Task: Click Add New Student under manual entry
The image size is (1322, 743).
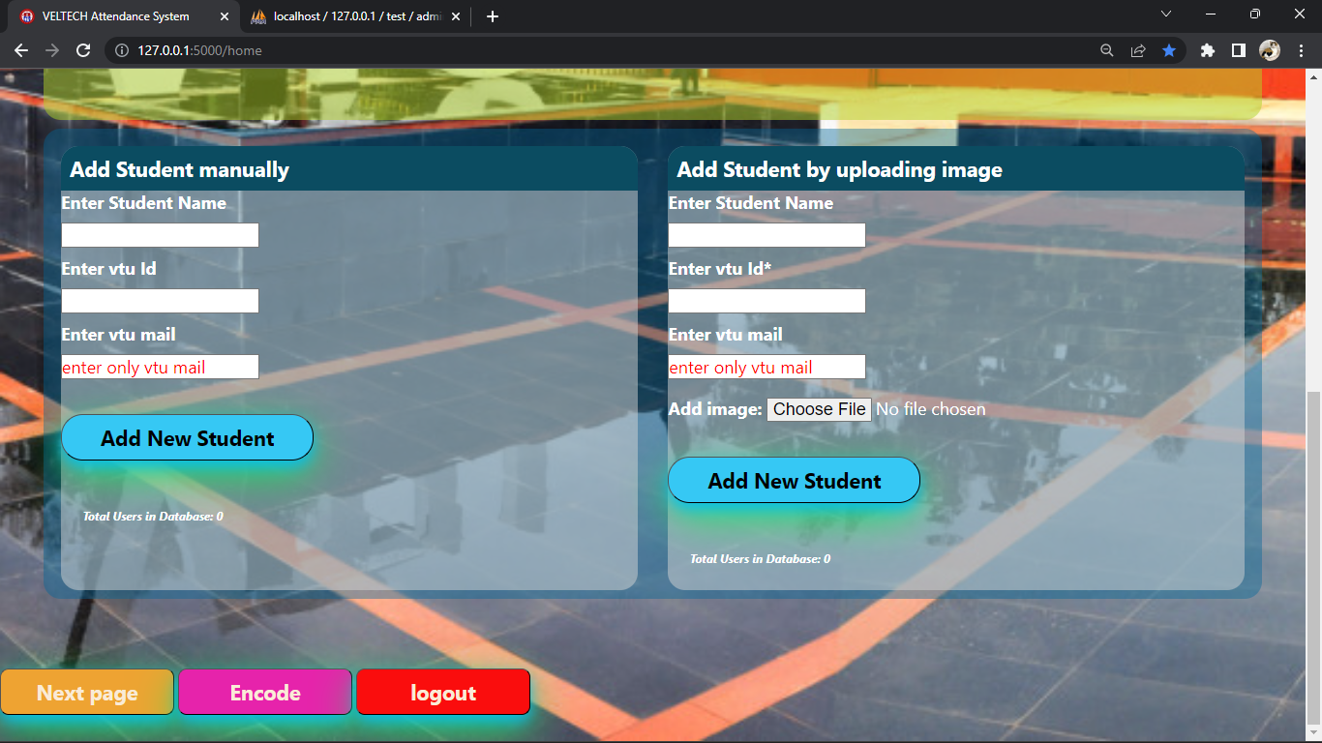Action: click(x=187, y=437)
